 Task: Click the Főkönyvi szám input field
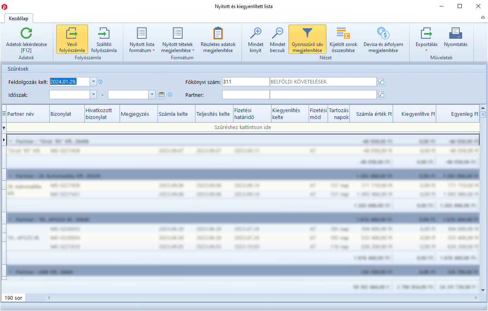pyautogui.click(x=245, y=82)
